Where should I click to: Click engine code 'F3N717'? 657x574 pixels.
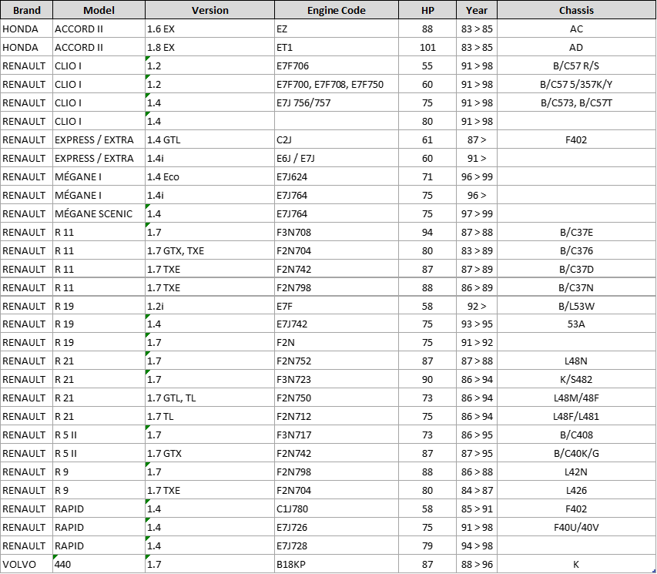337,435
